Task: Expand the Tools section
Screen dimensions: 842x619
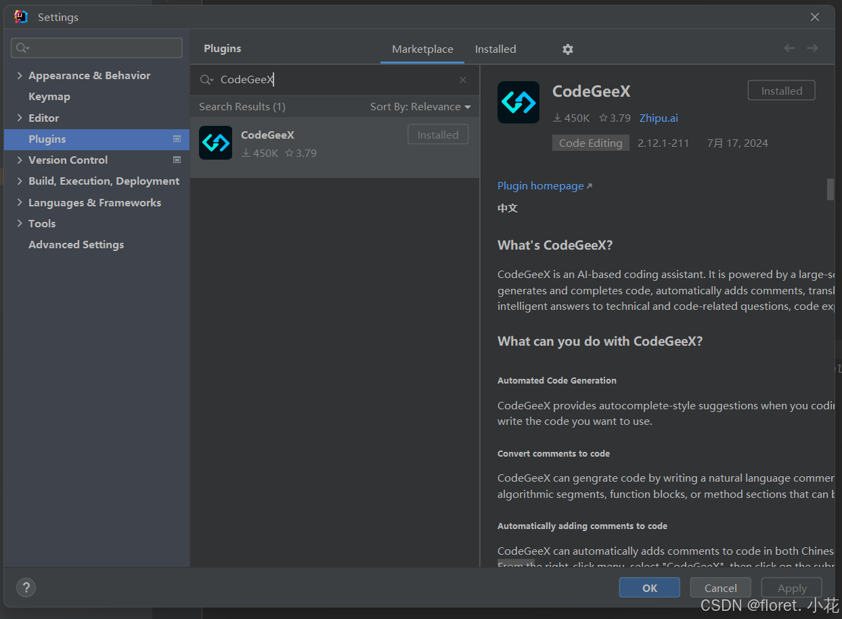Action: point(20,223)
